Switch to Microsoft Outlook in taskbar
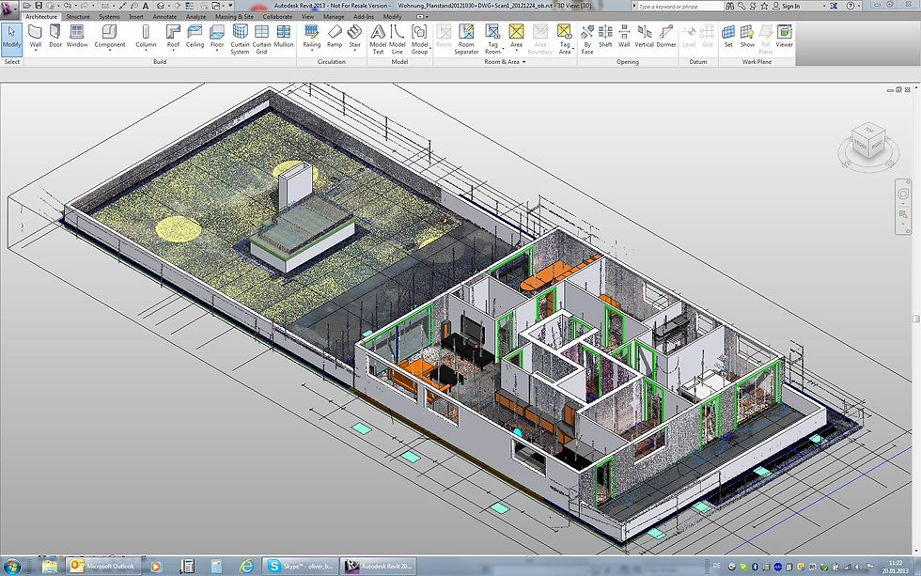 [102, 566]
